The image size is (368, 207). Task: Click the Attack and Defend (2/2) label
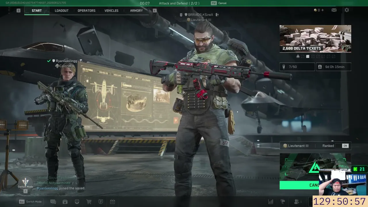coord(179,3)
